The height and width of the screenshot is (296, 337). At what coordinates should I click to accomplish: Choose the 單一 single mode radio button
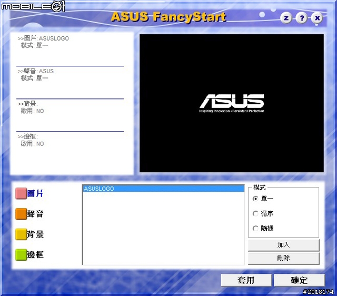pos(255,199)
